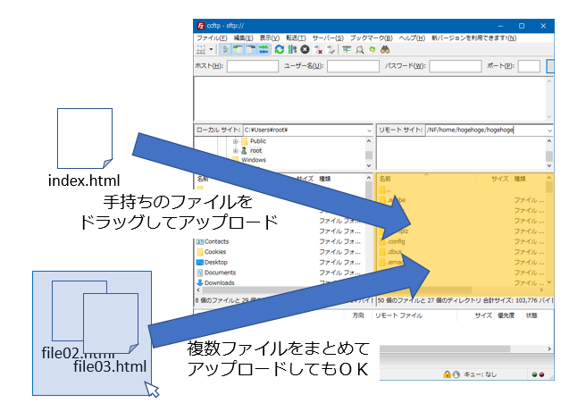569x403 pixels.
Task: Toggle the message log display
Action: [226, 50]
